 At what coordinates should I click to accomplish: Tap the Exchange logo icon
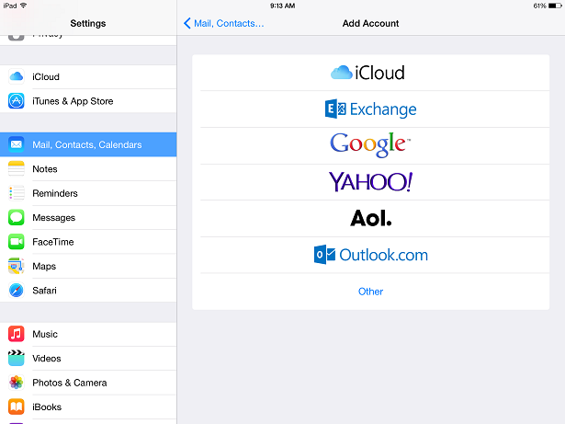335,109
